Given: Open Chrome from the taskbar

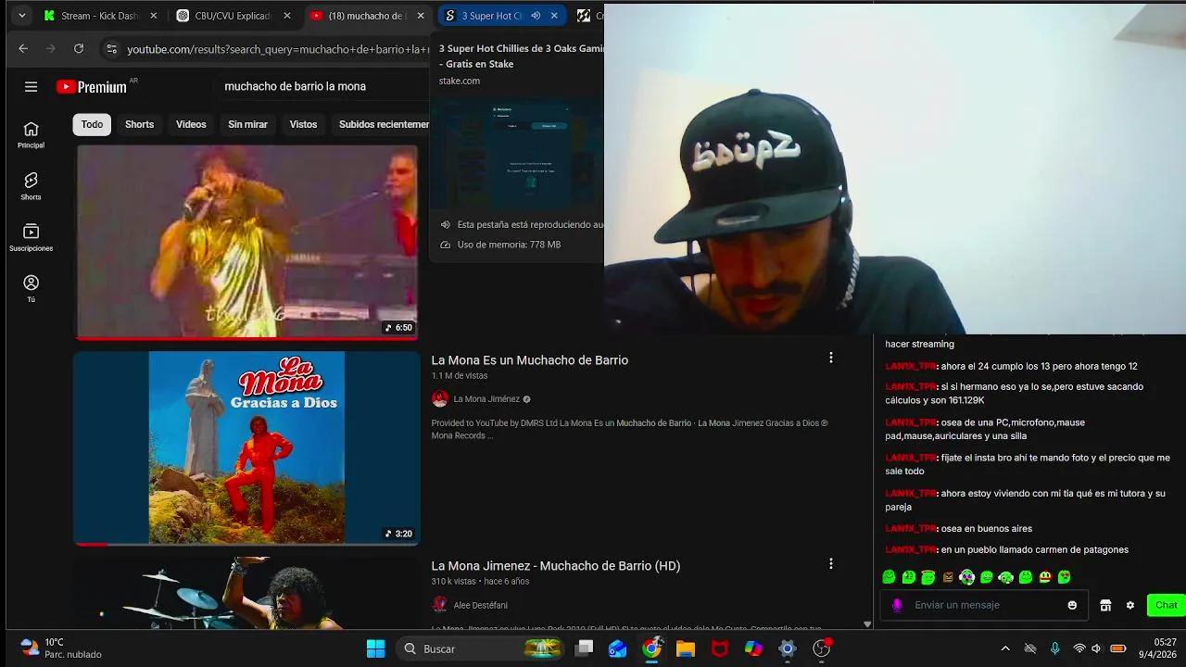Looking at the screenshot, I should 652,648.
